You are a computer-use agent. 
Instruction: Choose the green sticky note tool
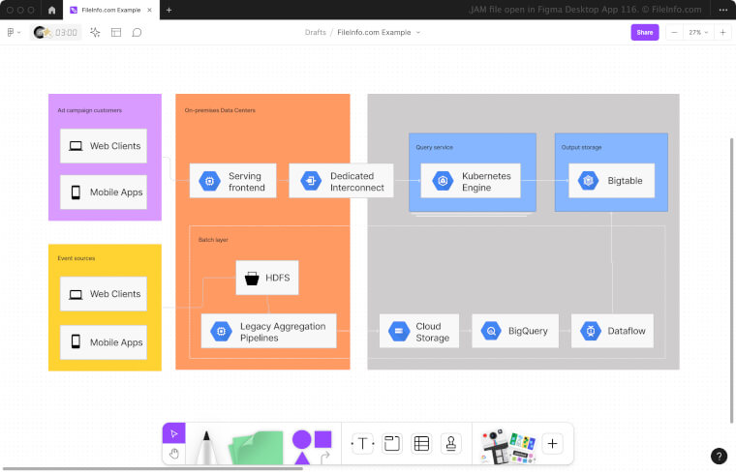click(256, 448)
